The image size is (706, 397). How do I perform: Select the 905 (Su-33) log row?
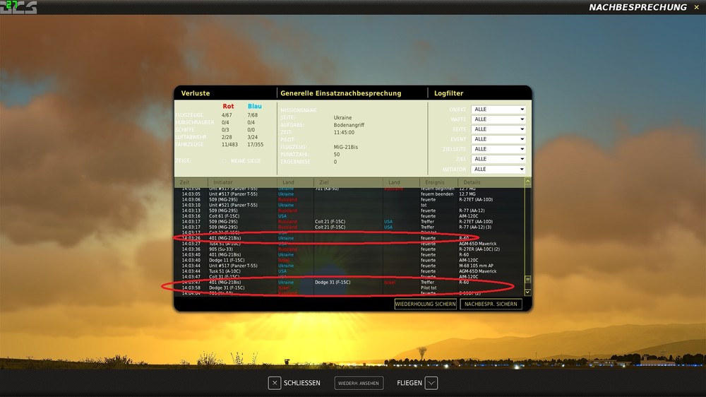pyautogui.click(x=349, y=249)
